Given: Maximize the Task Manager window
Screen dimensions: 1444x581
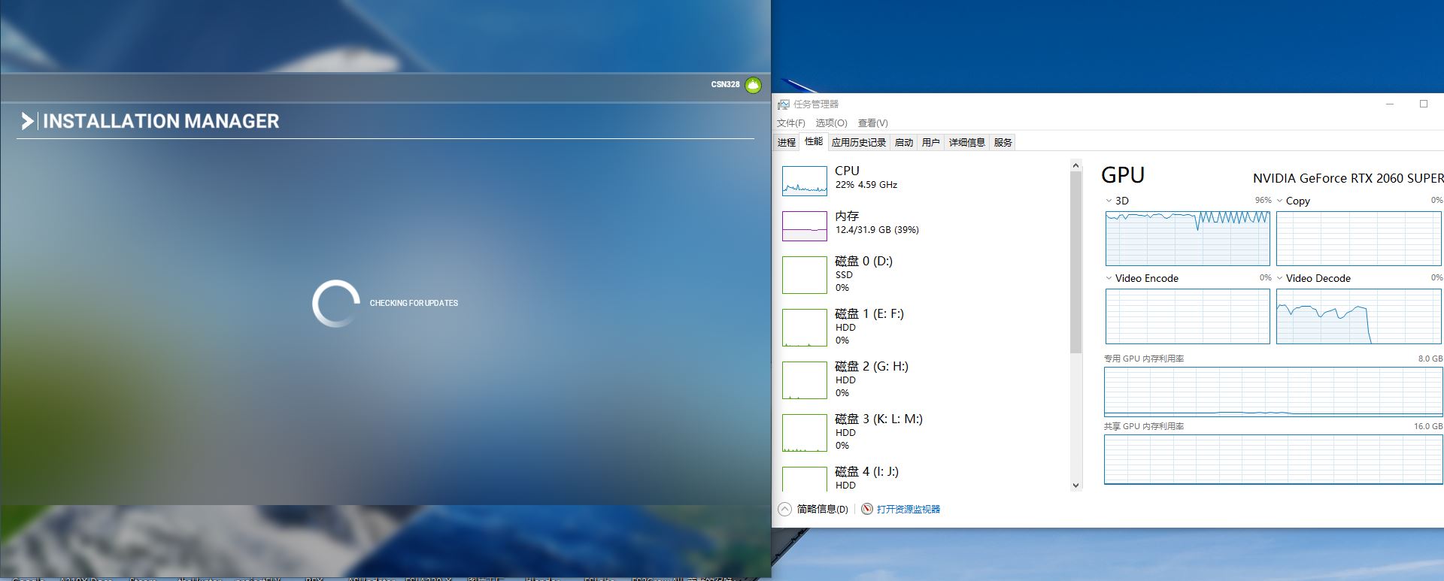Looking at the screenshot, I should (x=1423, y=104).
